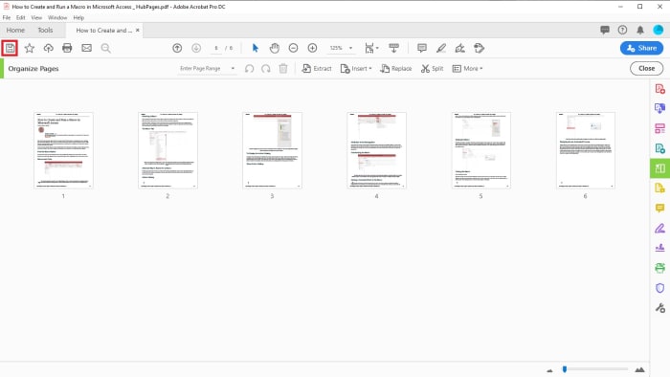Zoom in with plus circle icon
The height and width of the screenshot is (377, 670).
pyautogui.click(x=312, y=48)
